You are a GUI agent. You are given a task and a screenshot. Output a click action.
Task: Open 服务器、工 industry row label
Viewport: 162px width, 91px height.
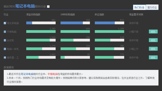point(13,58)
